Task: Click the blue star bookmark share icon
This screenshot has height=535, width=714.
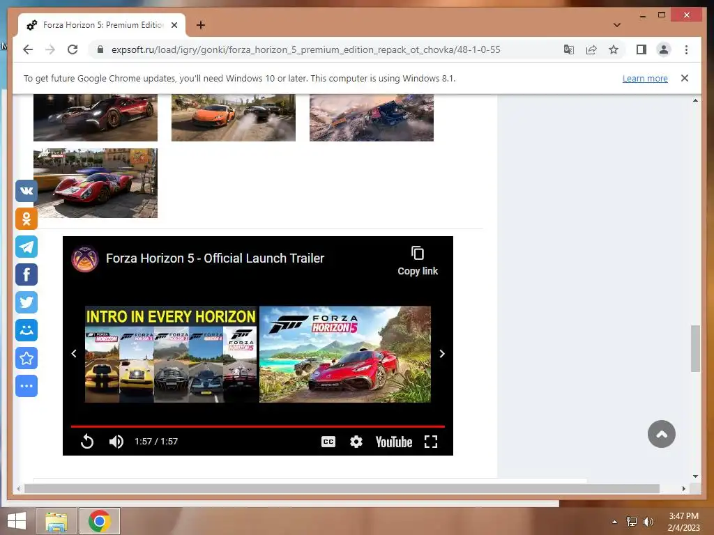Action: click(x=26, y=358)
